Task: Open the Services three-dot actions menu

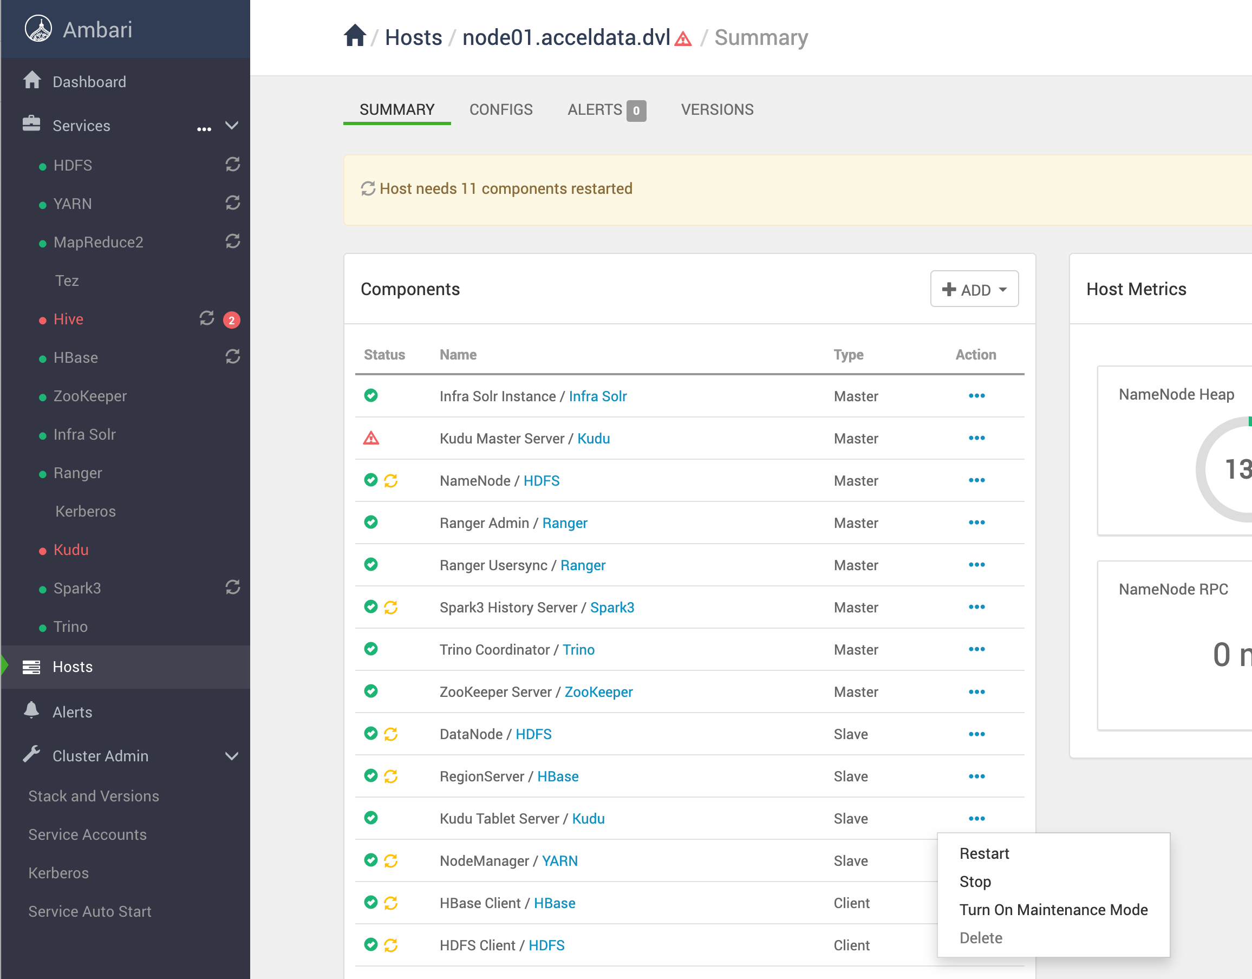Action: 204,129
